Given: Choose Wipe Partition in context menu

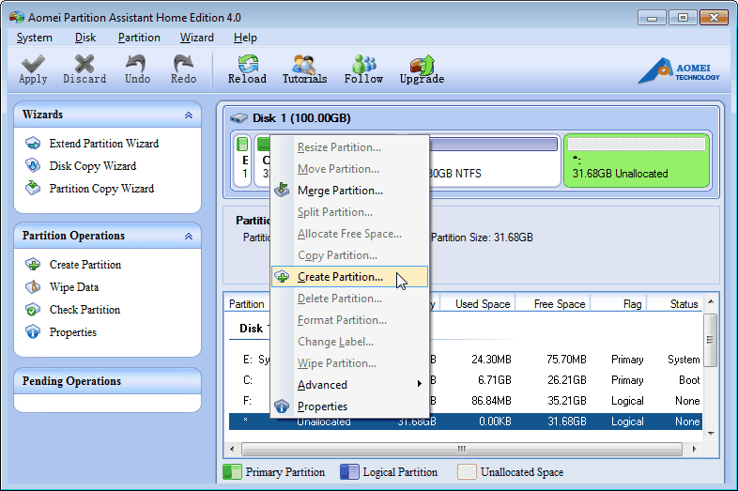Looking at the screenshot, I should [349, 363].
